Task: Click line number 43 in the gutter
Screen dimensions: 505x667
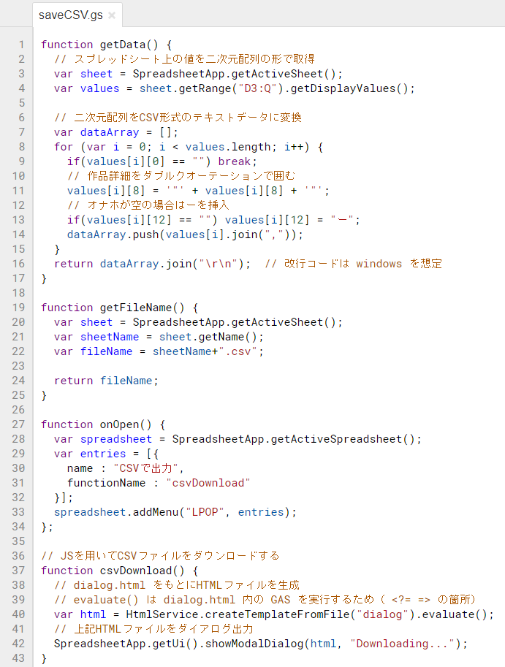Action: click(x=18, y=658)
